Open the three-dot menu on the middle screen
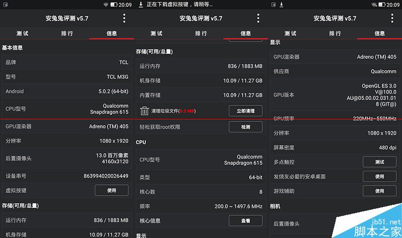Image resolution: width=402 pixels, height=238 pixels. [258, 19]
